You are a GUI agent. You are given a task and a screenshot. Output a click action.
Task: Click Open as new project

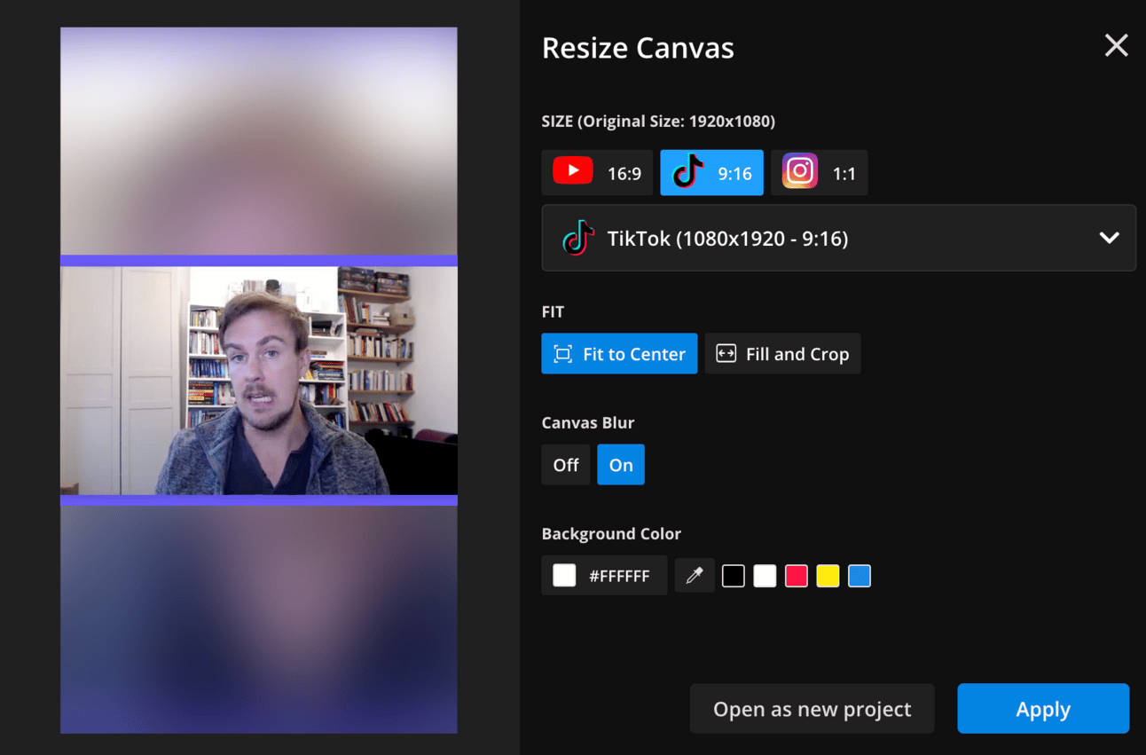(812, 709)
